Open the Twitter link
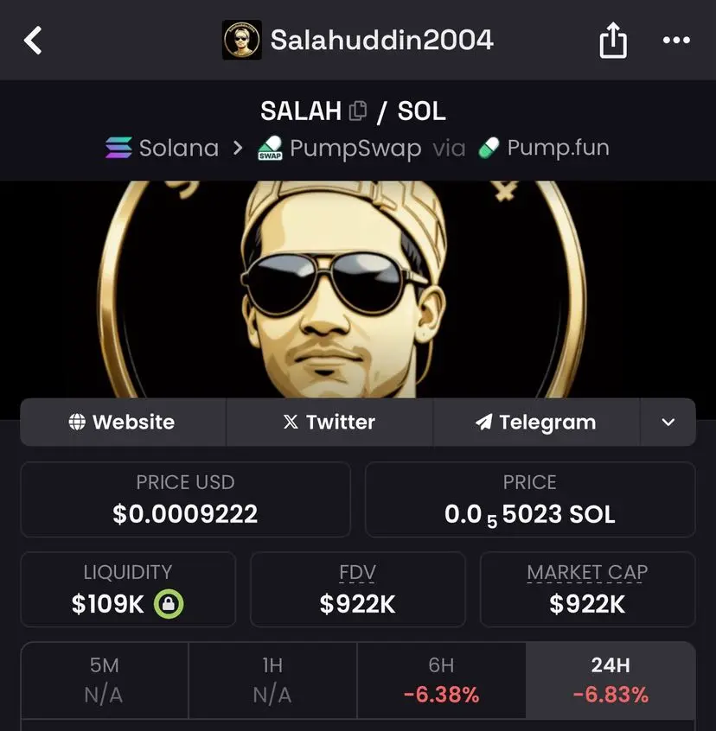The height and width of the screenshot is (731, 716). pos(329,423)
